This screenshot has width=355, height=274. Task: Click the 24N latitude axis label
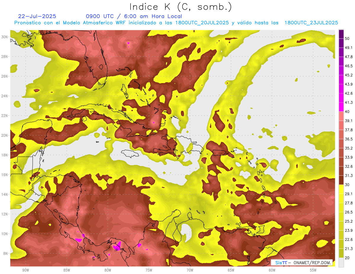pyautogui.click(x=4, y=96)
